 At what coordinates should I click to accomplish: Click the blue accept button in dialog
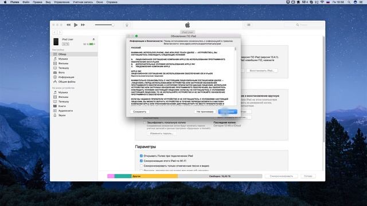click(228, 112)
